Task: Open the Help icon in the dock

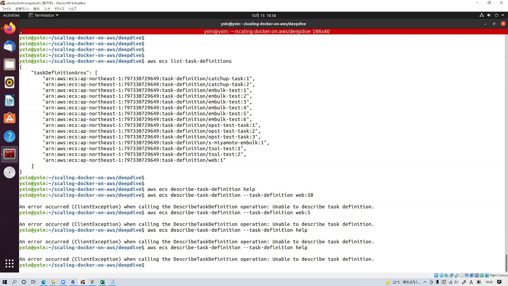Action: pyautogui.click(x=10, y=136)
